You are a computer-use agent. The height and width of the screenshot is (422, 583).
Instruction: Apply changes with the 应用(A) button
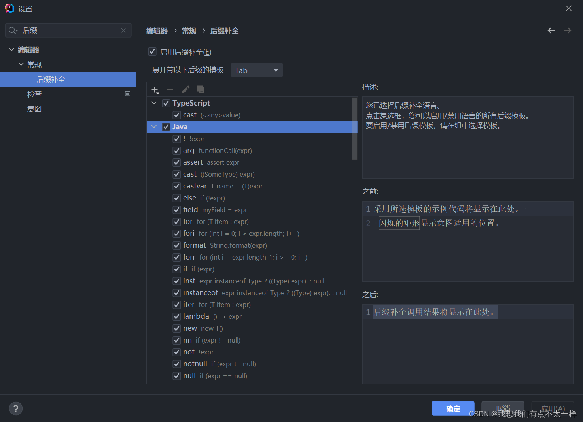[553, 409]
